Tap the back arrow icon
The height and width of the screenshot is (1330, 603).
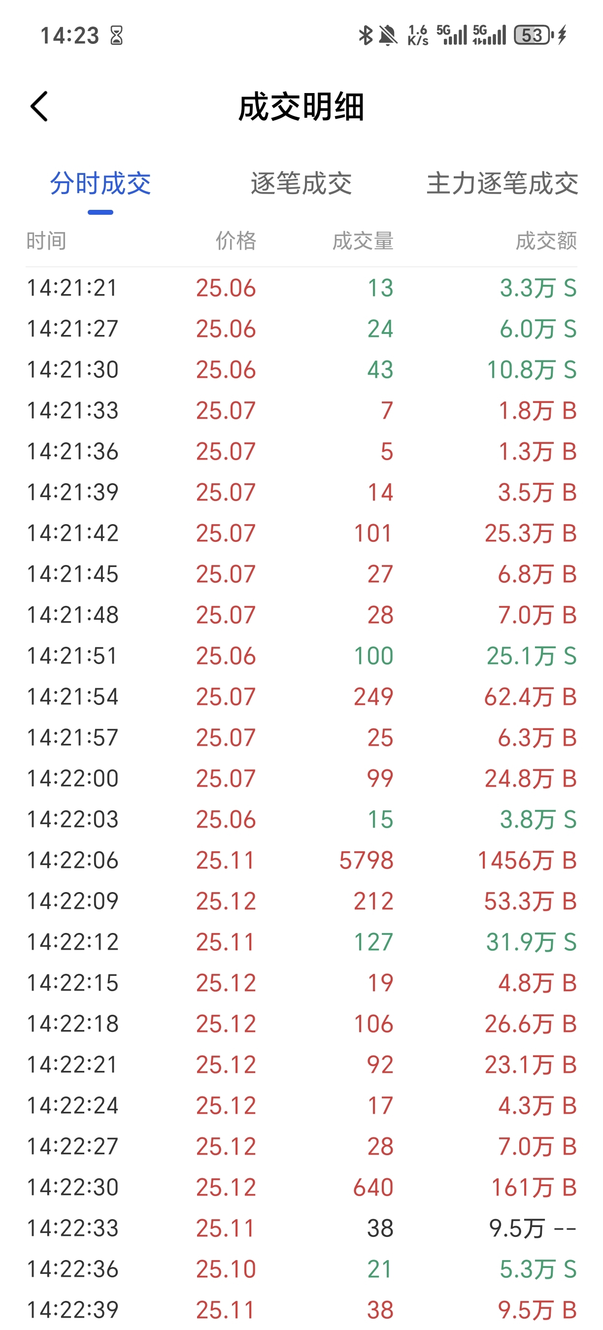click(x=39, y=106)
